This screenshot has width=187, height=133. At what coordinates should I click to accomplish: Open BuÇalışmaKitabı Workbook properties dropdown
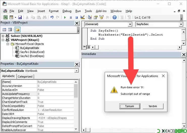[x=76, y=71]
